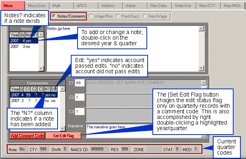This screenshot has height=159, width=246.
Task: Click the up arrow of notes text scrollbar
Action: coord(201,28)
